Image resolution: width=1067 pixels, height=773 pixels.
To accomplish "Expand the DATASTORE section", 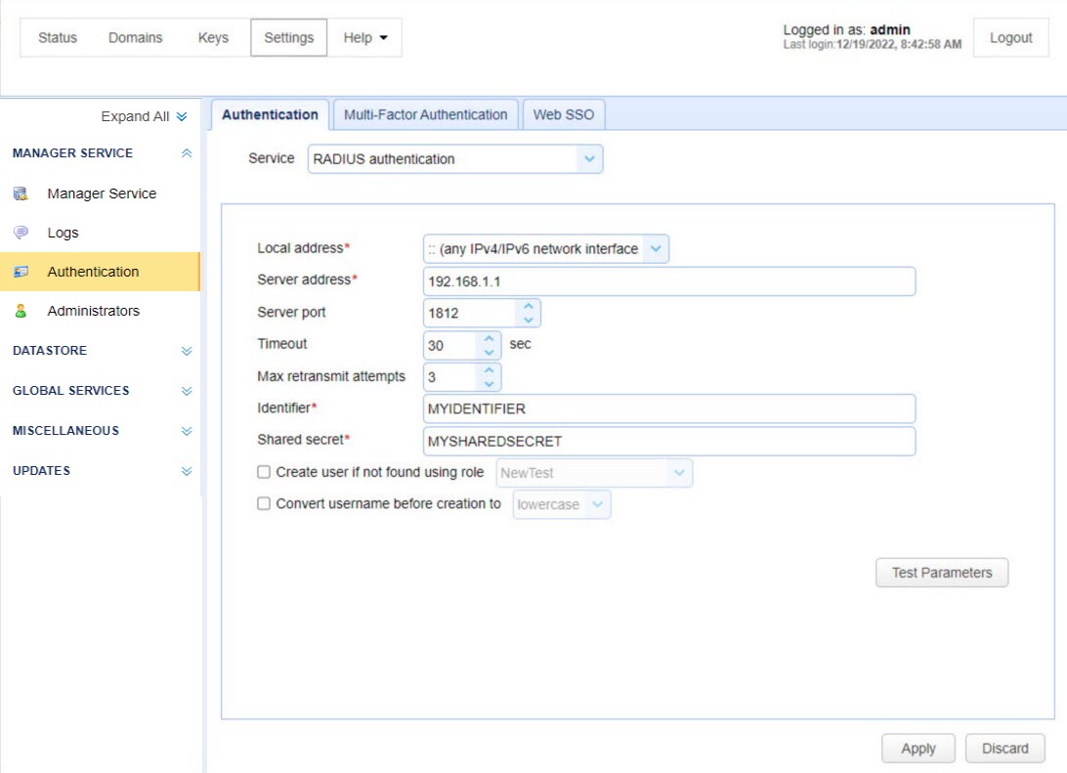I will pyautogui.click(x=187, y=351).
